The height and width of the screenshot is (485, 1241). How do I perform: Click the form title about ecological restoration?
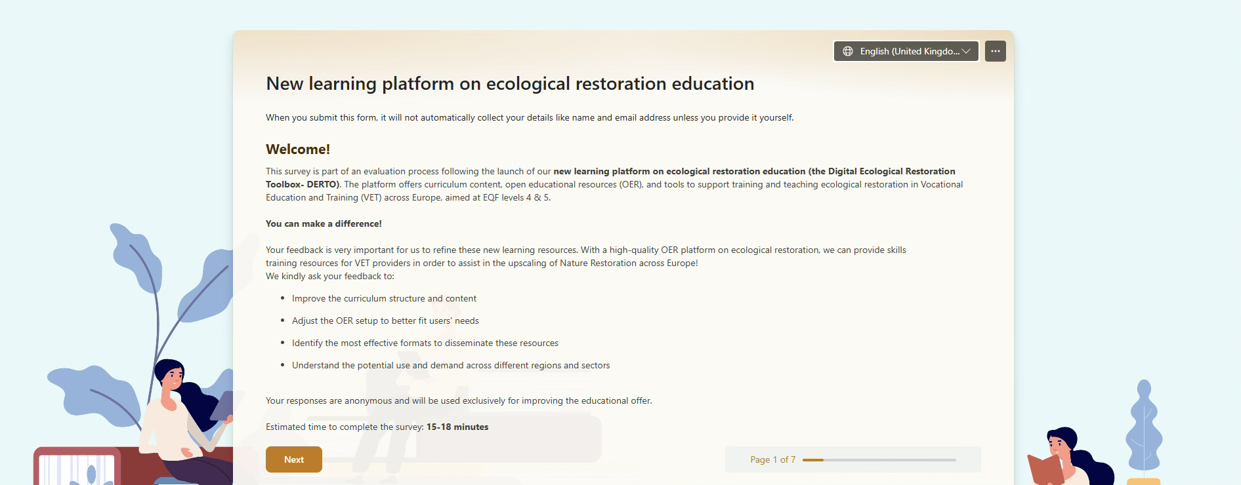tap(509, 84)
